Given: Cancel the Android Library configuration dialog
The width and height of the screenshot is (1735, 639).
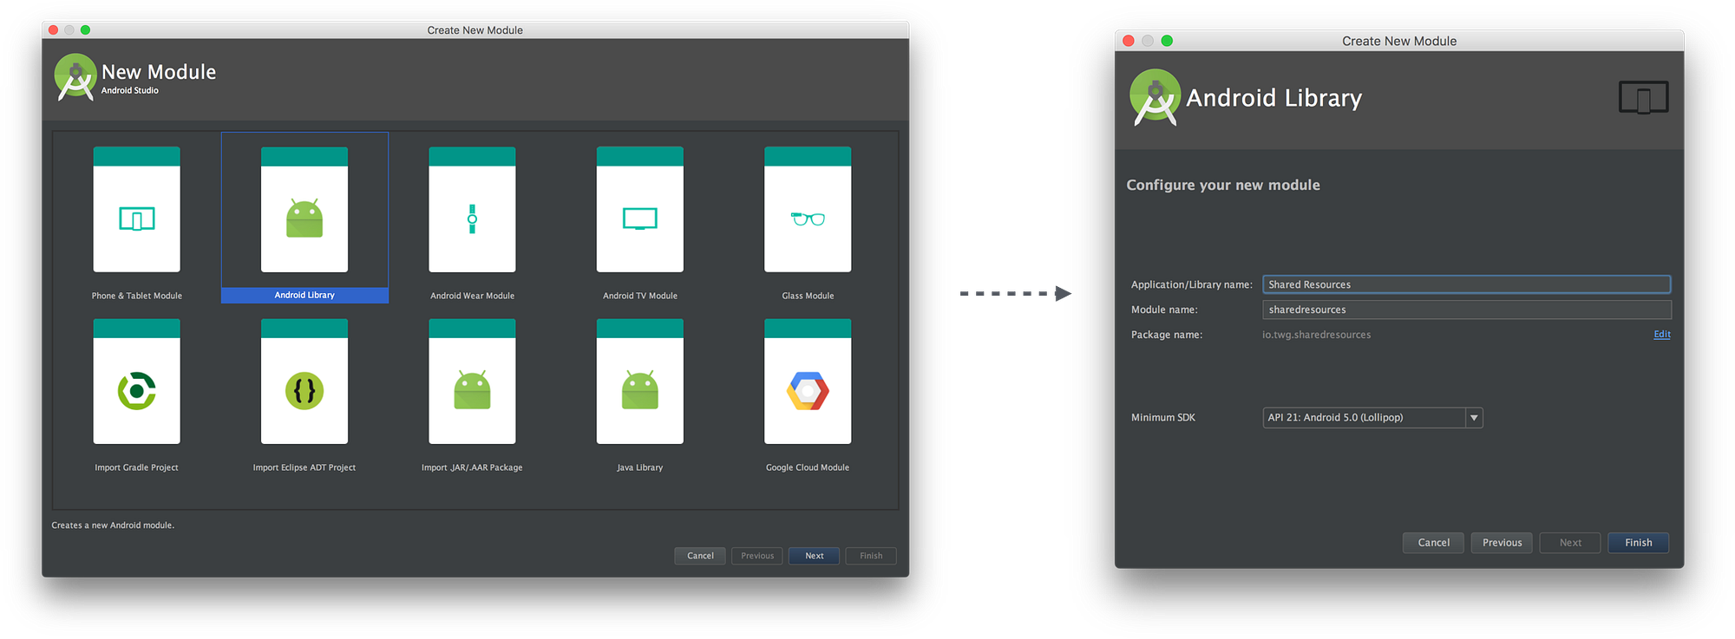Looking at the screenshot, I should coord(1433,543).
